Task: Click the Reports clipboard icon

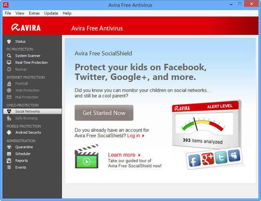Action: tap(9, 161)
